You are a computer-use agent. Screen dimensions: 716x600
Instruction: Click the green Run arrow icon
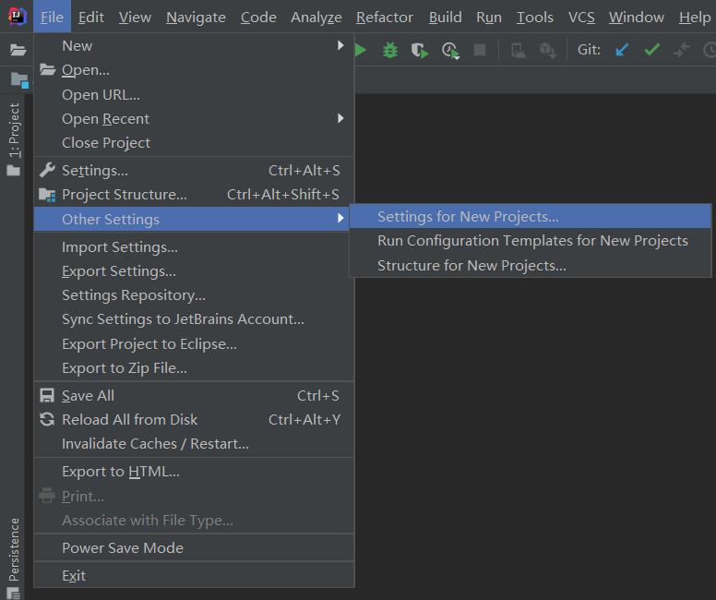point(361,50)
